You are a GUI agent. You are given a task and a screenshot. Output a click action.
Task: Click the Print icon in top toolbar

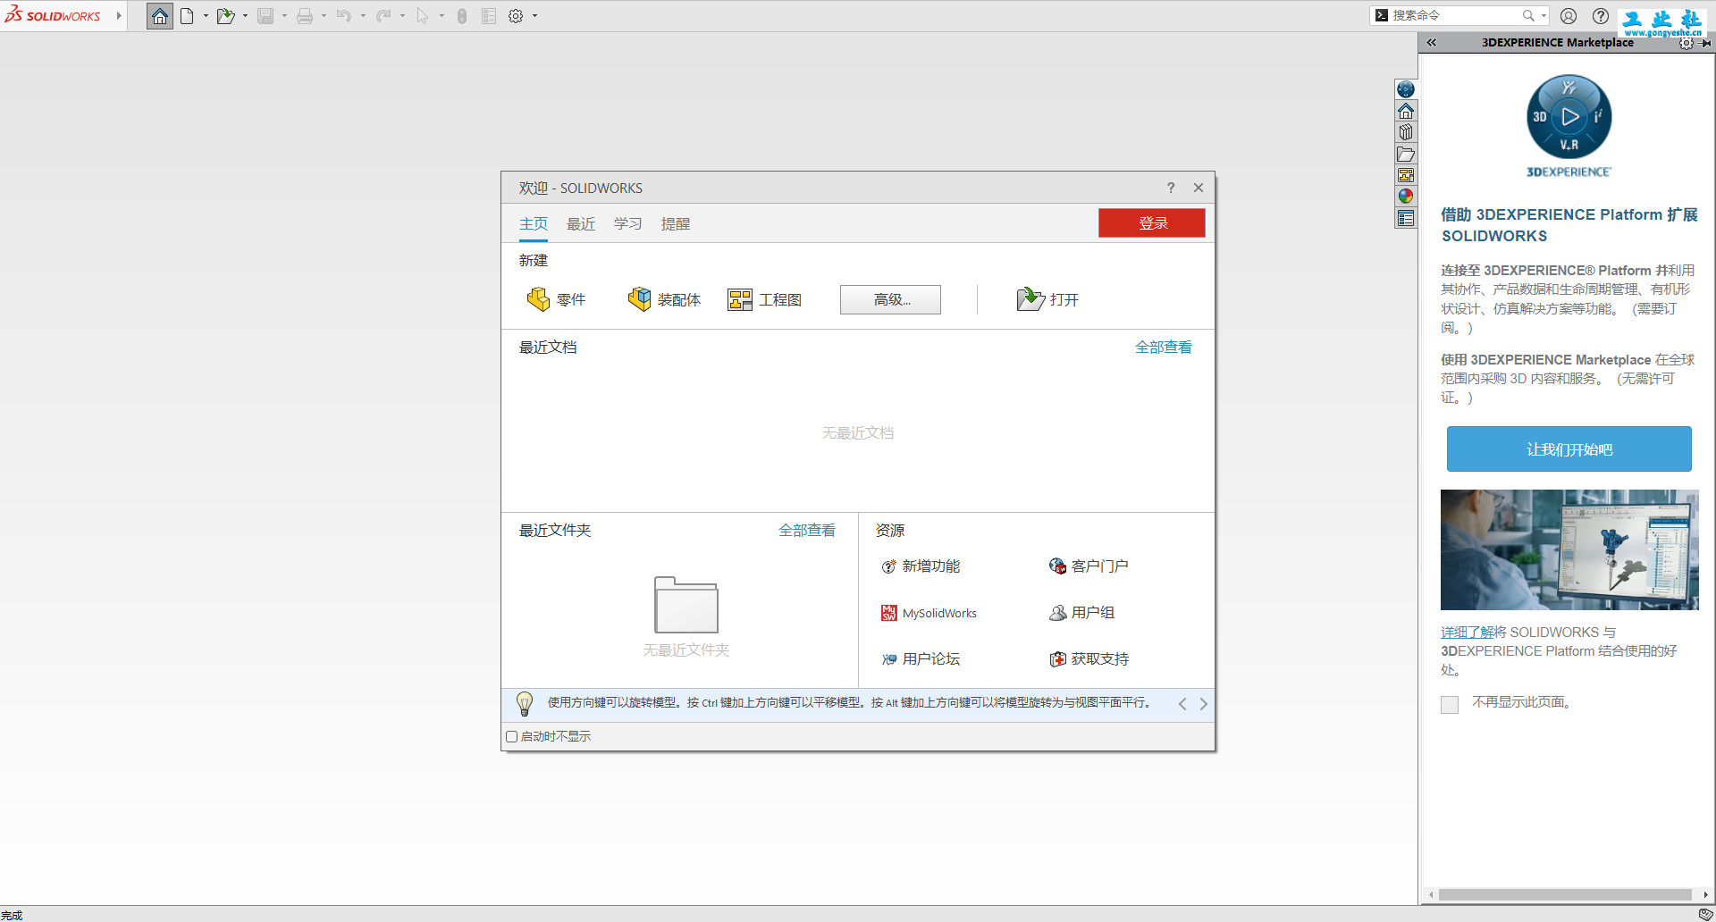click(305, 16)
